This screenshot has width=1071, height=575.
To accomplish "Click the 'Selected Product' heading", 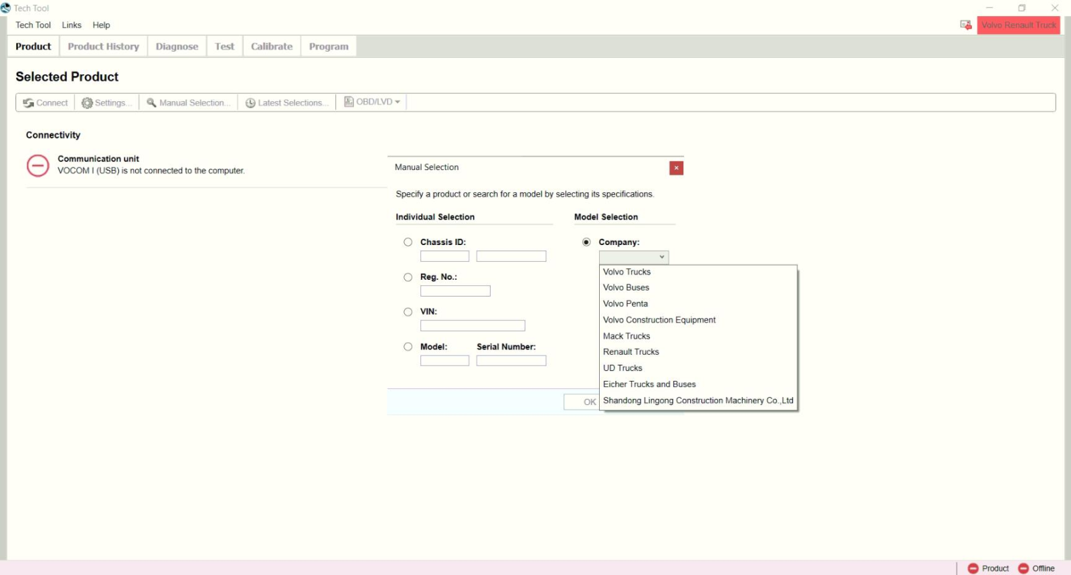I will (x=67, y=77).
